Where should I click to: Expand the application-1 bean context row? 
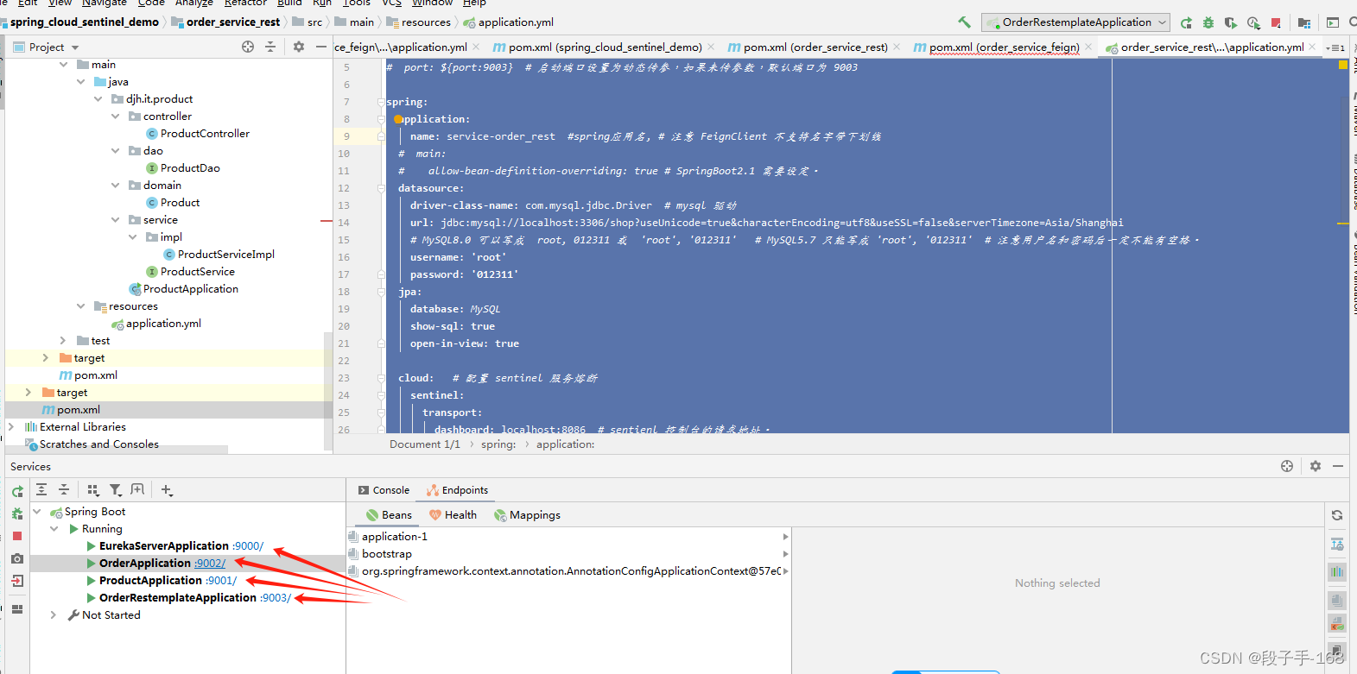click(x=785, y=537)
